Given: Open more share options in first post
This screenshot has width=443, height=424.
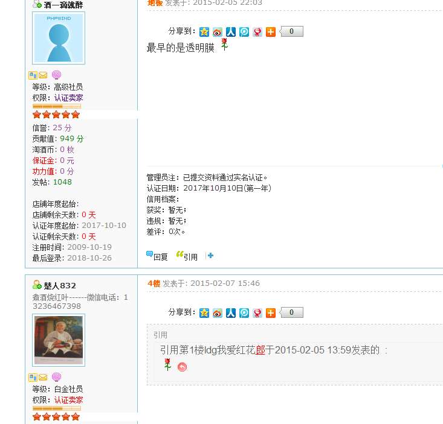Looking at the screenshot, I should pyautogui.click(x=270, y=32).
